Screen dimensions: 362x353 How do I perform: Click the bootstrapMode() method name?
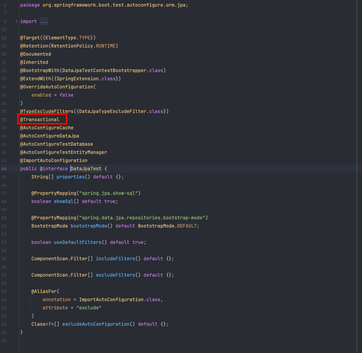[89, 226]
